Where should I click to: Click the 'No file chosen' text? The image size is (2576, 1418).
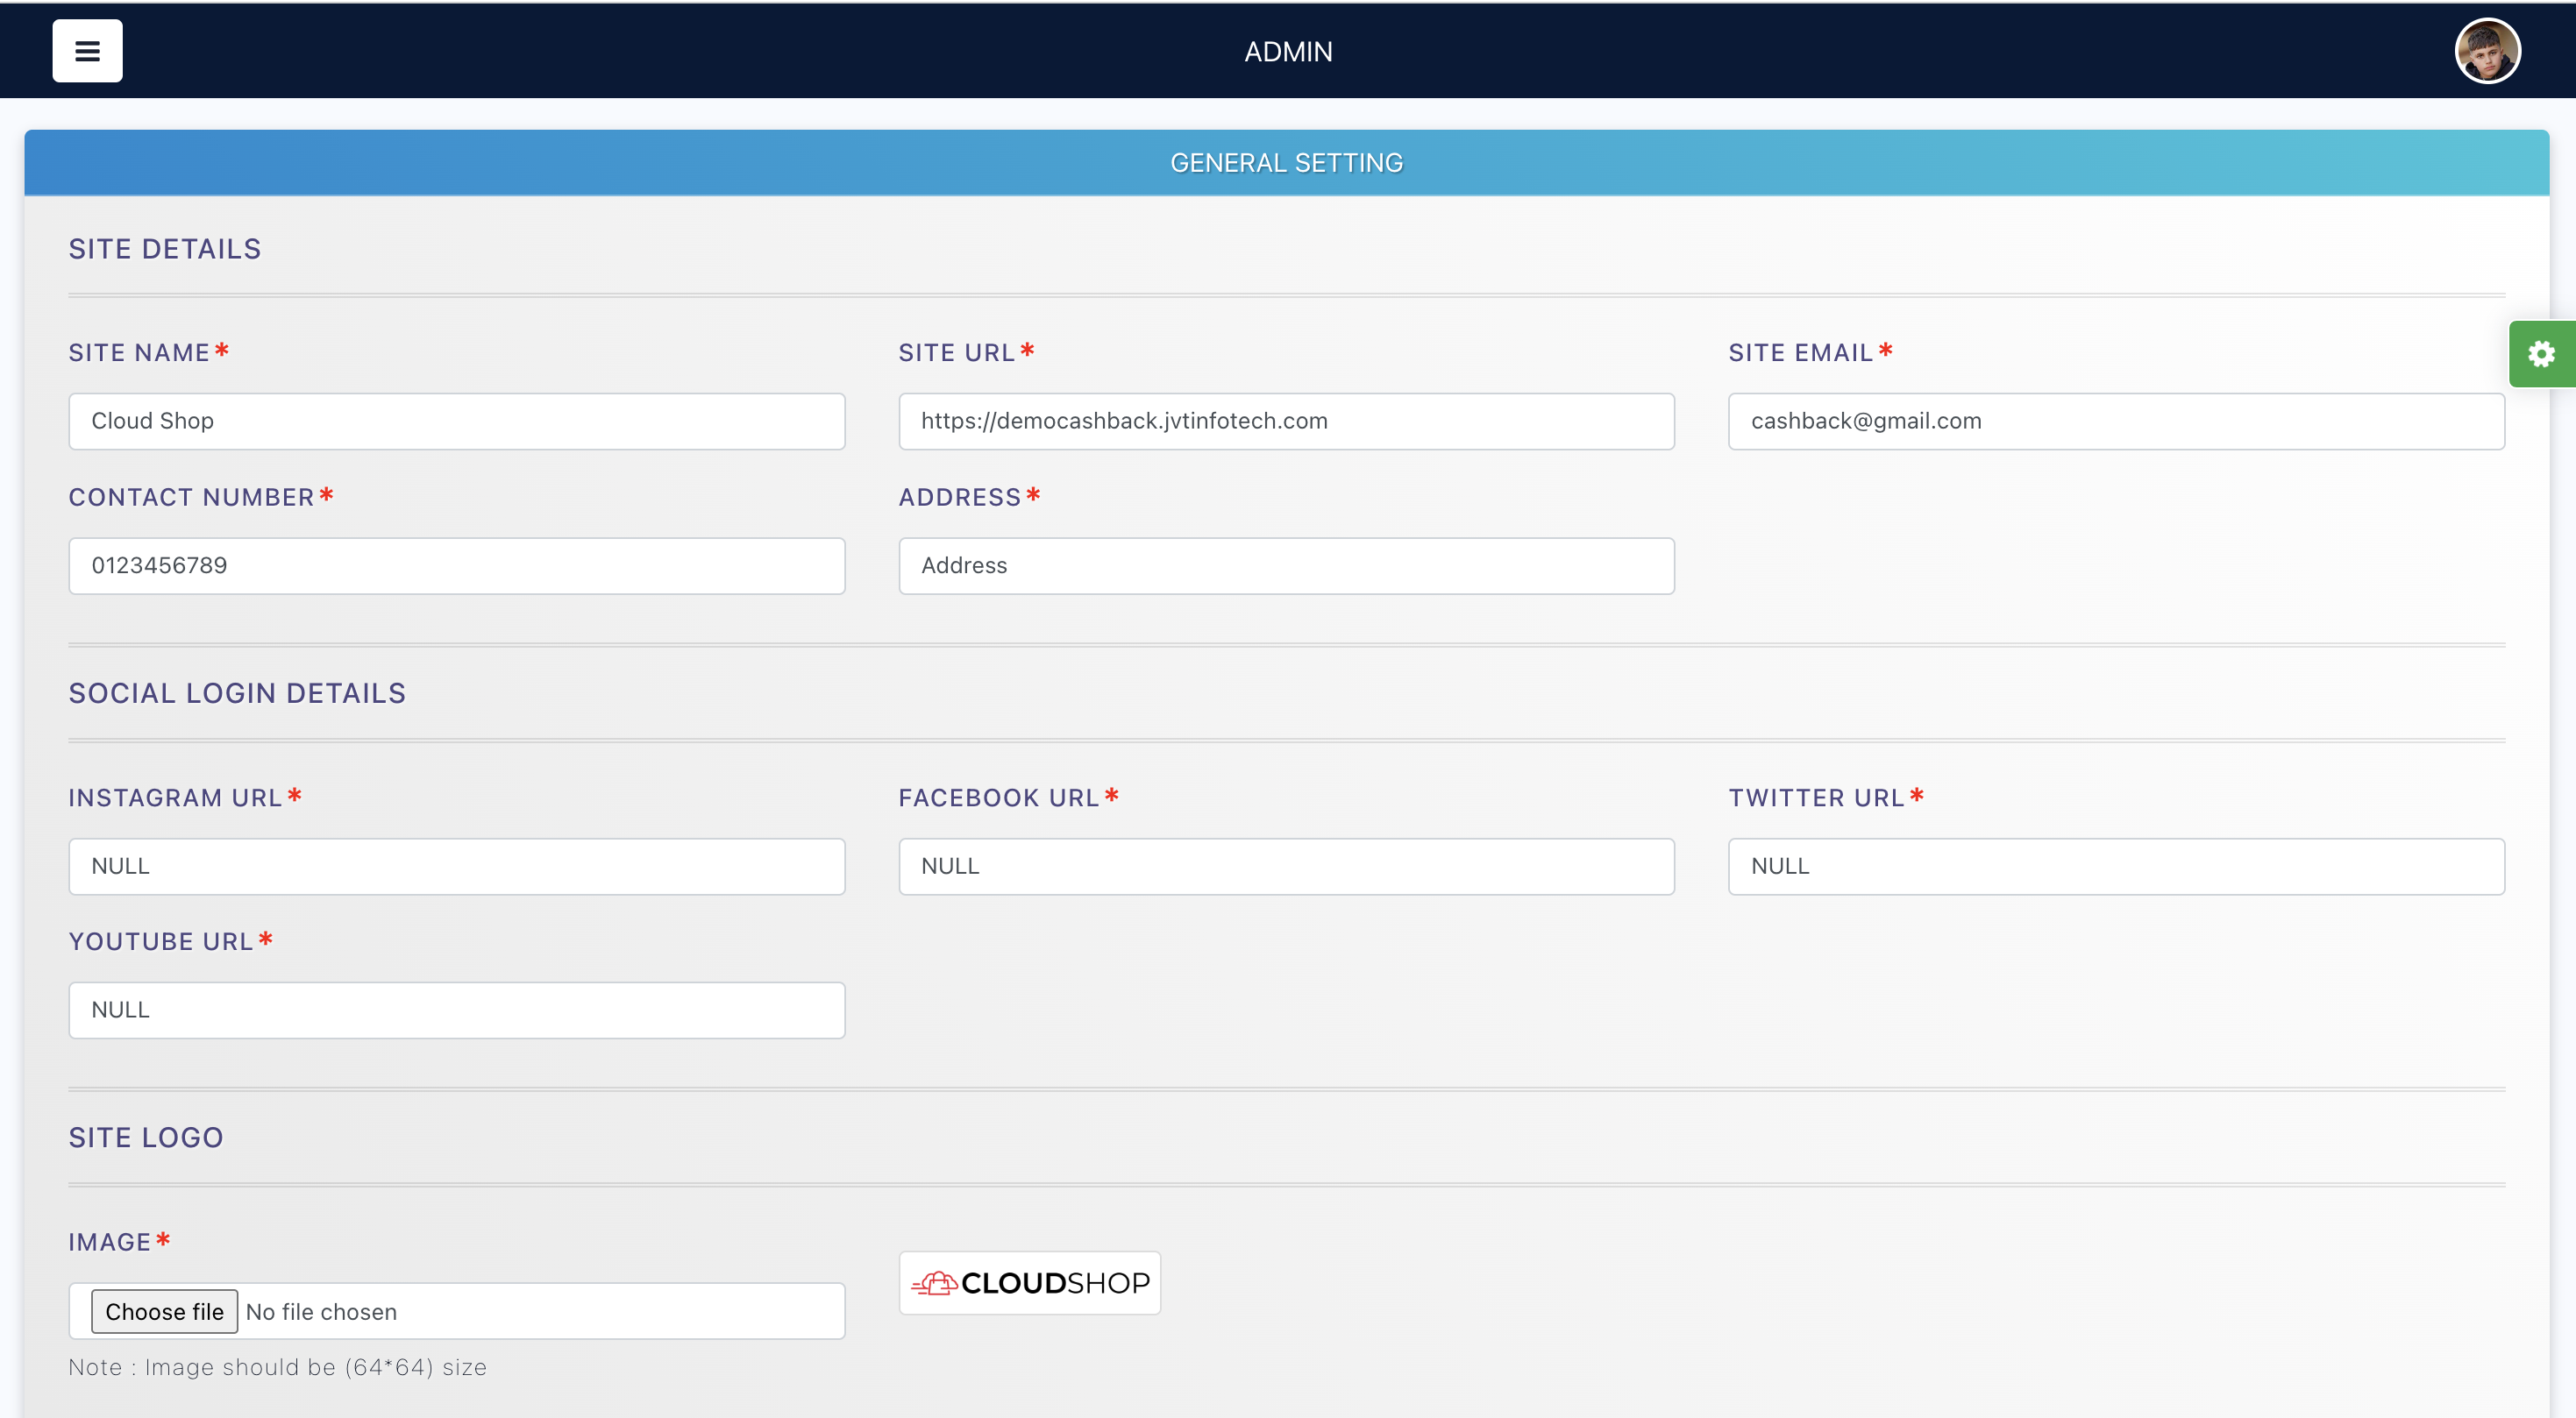[x=321, y=1312]
